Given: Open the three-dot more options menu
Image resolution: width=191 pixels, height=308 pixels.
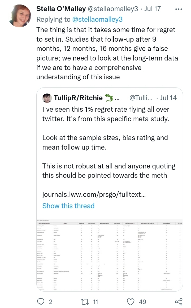Looking at the screenshot, I should 179,9.
